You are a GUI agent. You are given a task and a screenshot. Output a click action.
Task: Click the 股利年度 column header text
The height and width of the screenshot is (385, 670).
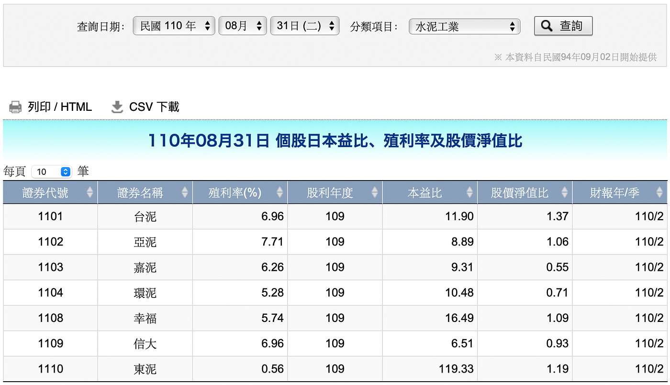330,193
